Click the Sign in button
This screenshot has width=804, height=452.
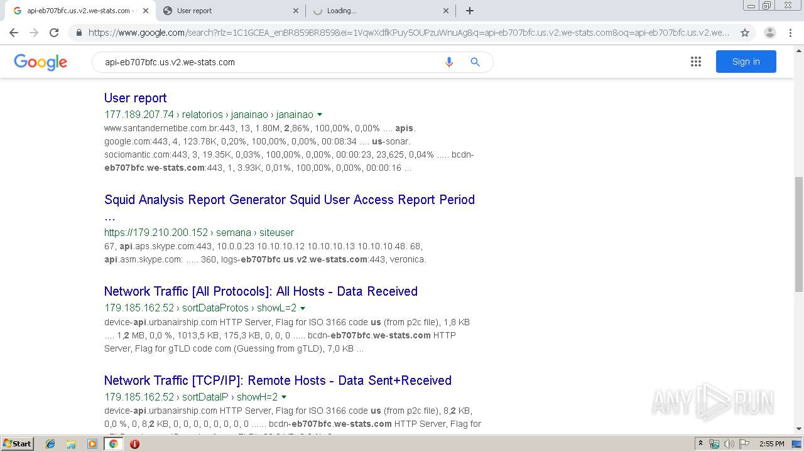click(x=746, y=62)
